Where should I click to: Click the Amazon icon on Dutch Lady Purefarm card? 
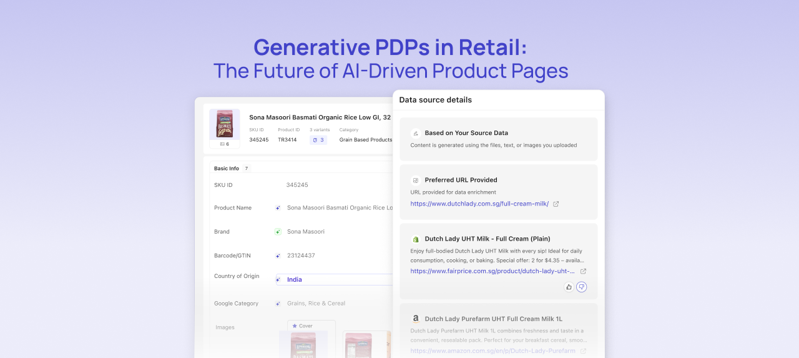click(x=416, y=319)
